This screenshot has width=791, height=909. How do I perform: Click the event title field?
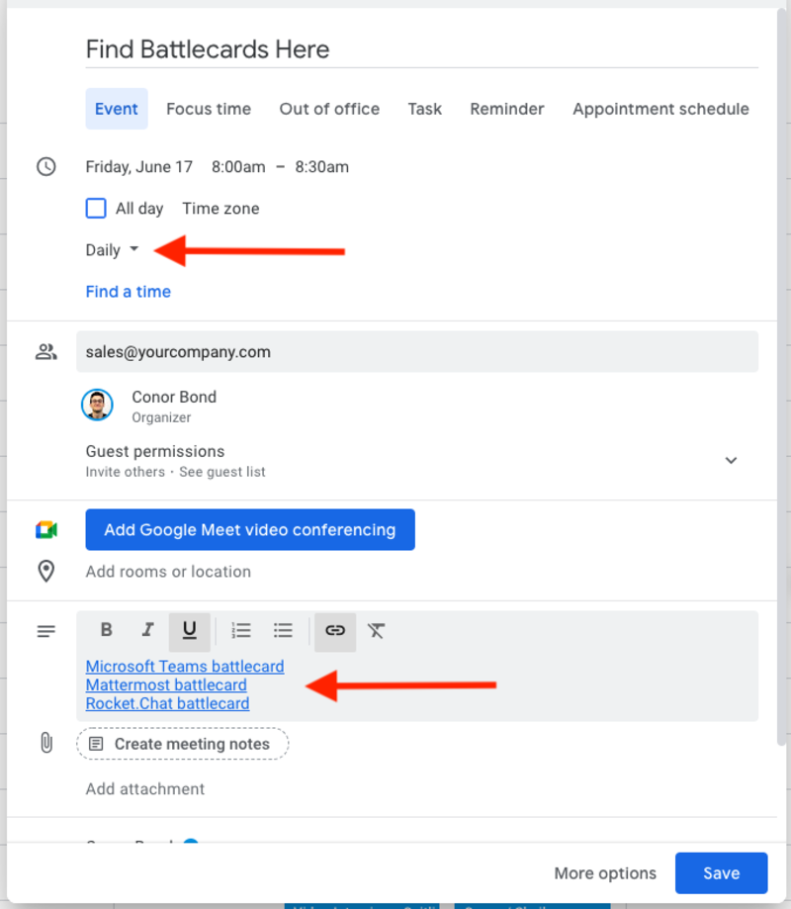[422, 49]
